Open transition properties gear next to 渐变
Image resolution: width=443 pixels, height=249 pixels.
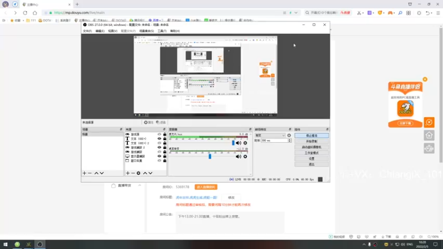(x=289, y=135)
